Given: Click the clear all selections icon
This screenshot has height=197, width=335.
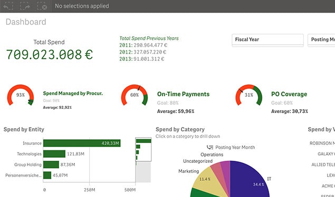Looking at the screenshot, I should pos(42,6).
